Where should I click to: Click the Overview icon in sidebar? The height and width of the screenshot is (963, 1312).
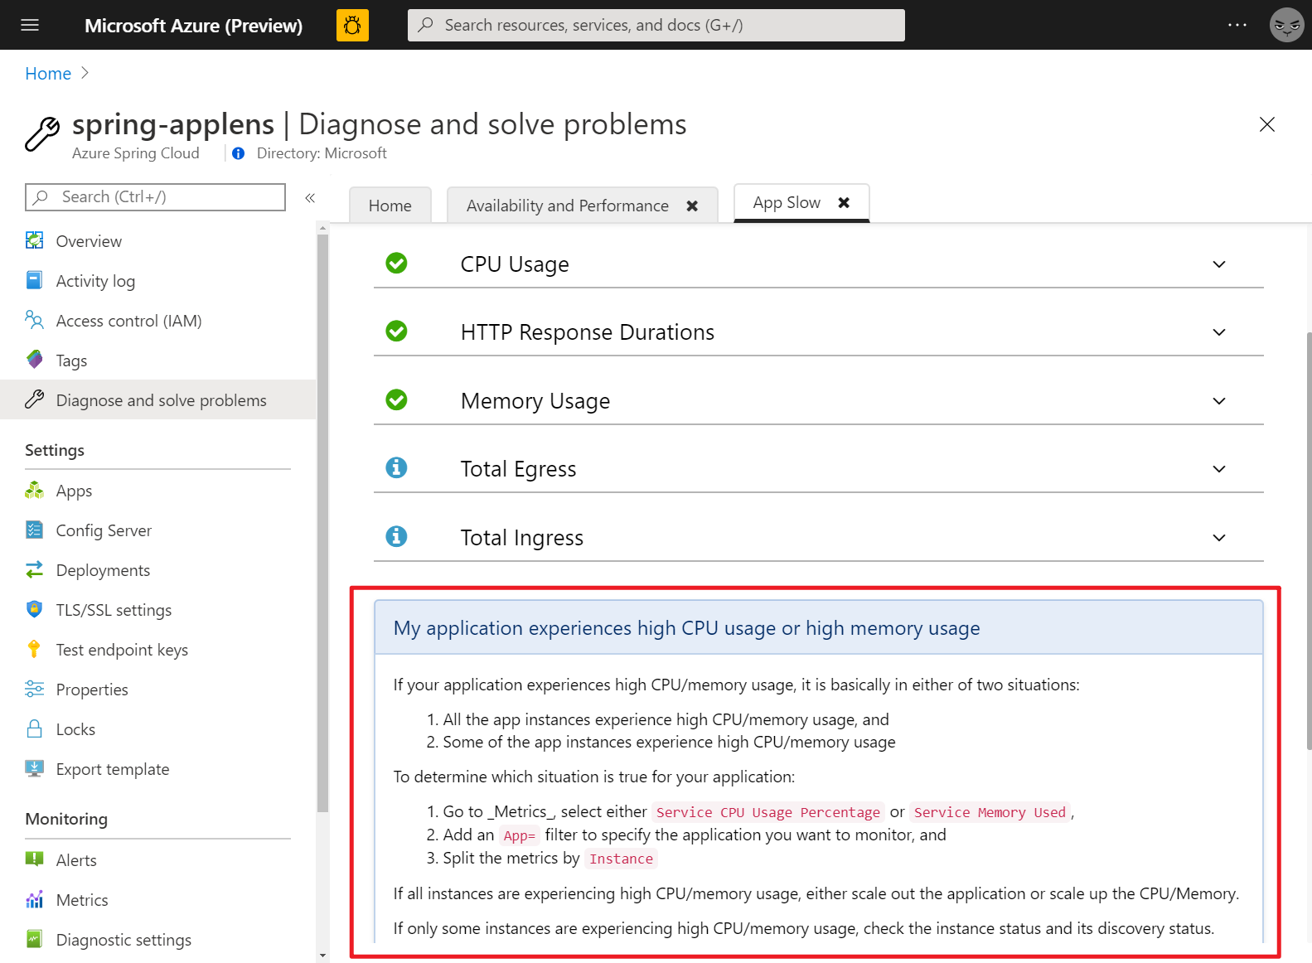[x=34, y=241]
